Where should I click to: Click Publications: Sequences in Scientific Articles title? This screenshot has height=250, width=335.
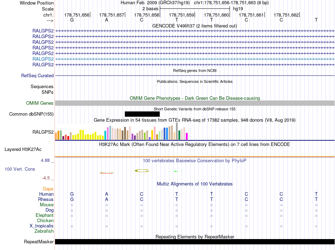click(195, 81)
